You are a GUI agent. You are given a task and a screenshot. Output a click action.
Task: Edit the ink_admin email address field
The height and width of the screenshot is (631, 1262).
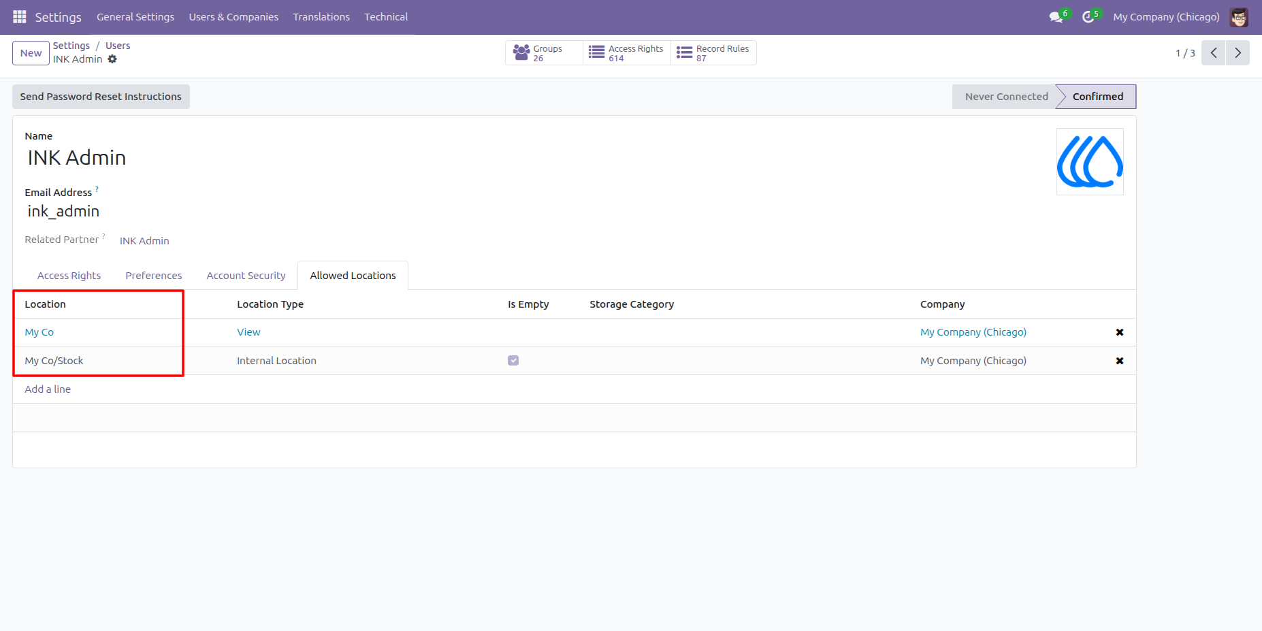[x=63, y=212]
